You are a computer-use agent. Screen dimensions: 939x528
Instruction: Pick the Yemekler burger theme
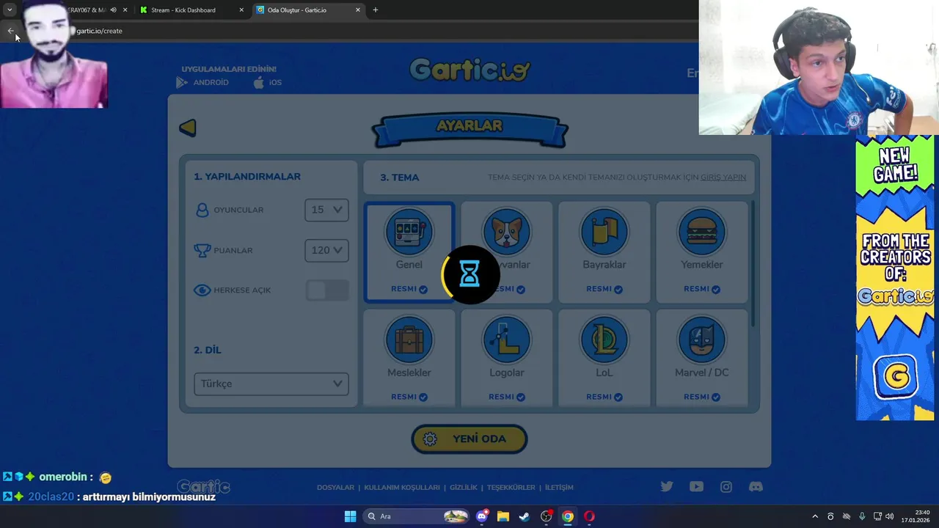(x=701, y=252)
